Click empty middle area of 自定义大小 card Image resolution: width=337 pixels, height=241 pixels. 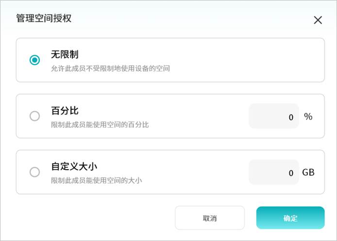click(x=194, y=172)
